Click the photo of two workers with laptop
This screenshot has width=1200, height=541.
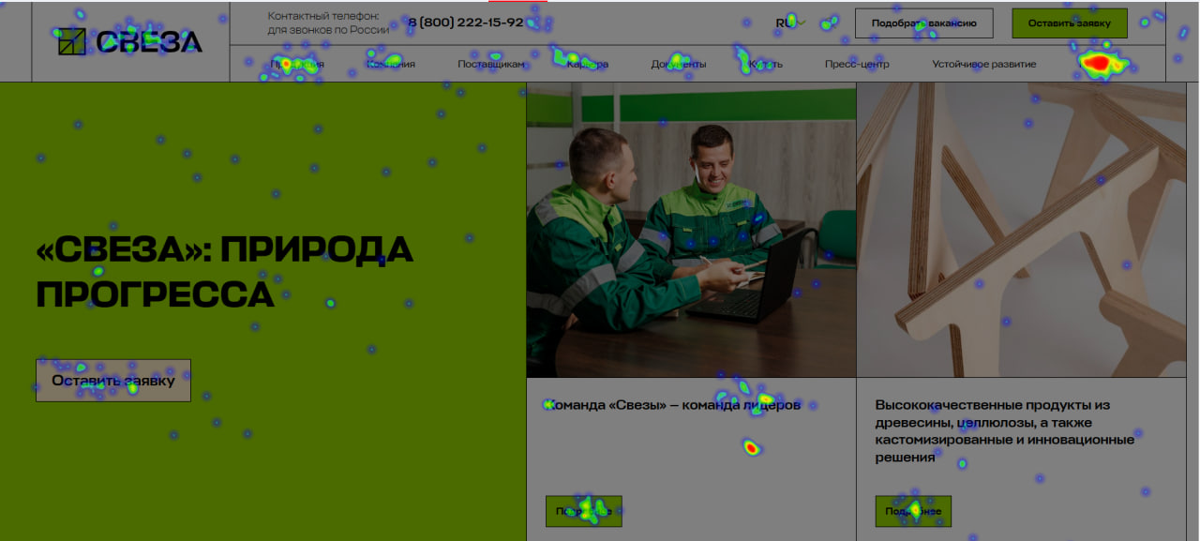[x=691, y=230]
